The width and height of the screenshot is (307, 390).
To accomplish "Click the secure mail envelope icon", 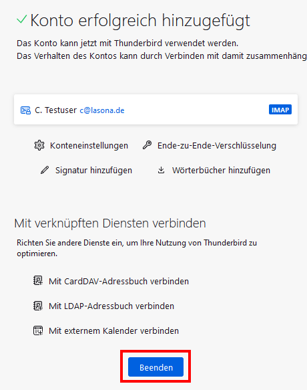I will 25,110.
